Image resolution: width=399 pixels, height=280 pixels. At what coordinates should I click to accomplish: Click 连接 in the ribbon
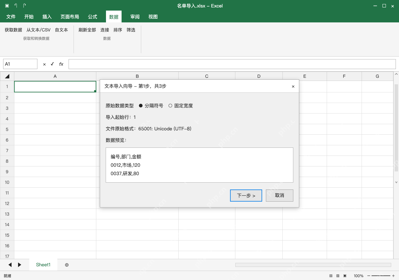(105, 30)
